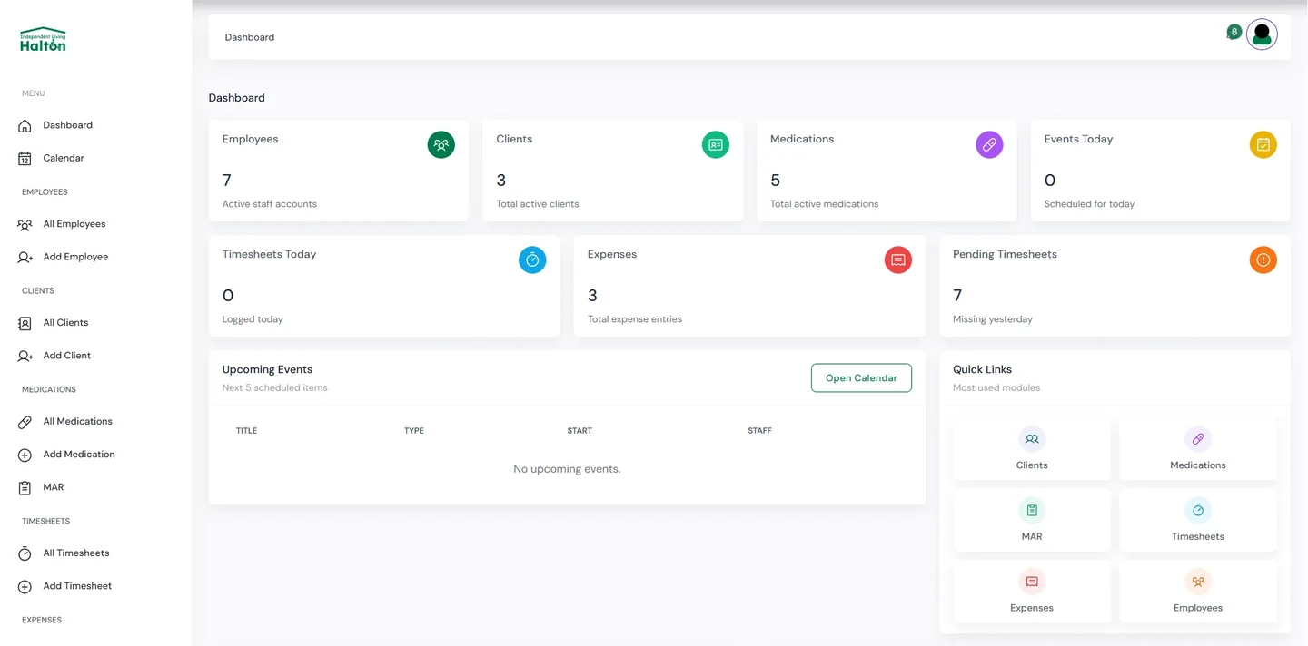The image size is (1308, 646).
Task: Click the green Employees card icon
Action: click(441, 144)
